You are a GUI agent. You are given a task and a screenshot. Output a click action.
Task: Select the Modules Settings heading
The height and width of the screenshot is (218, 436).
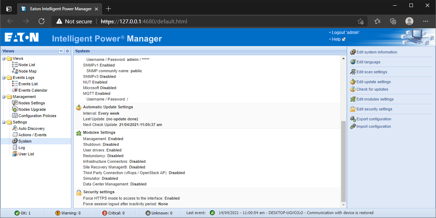pos(99,132)
